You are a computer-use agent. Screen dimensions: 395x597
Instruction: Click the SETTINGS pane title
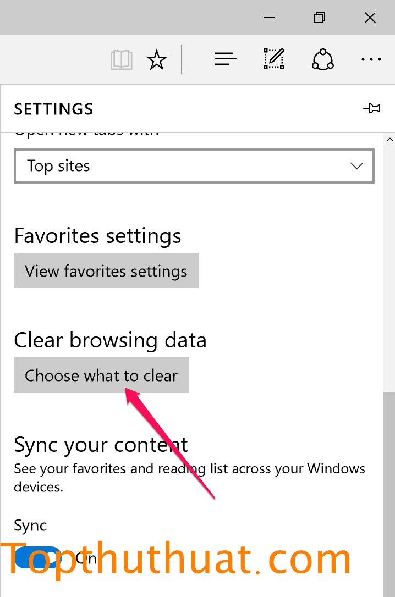(54, 109)
